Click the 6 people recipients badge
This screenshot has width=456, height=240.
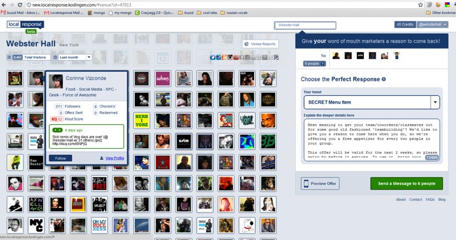click(314, 64)
